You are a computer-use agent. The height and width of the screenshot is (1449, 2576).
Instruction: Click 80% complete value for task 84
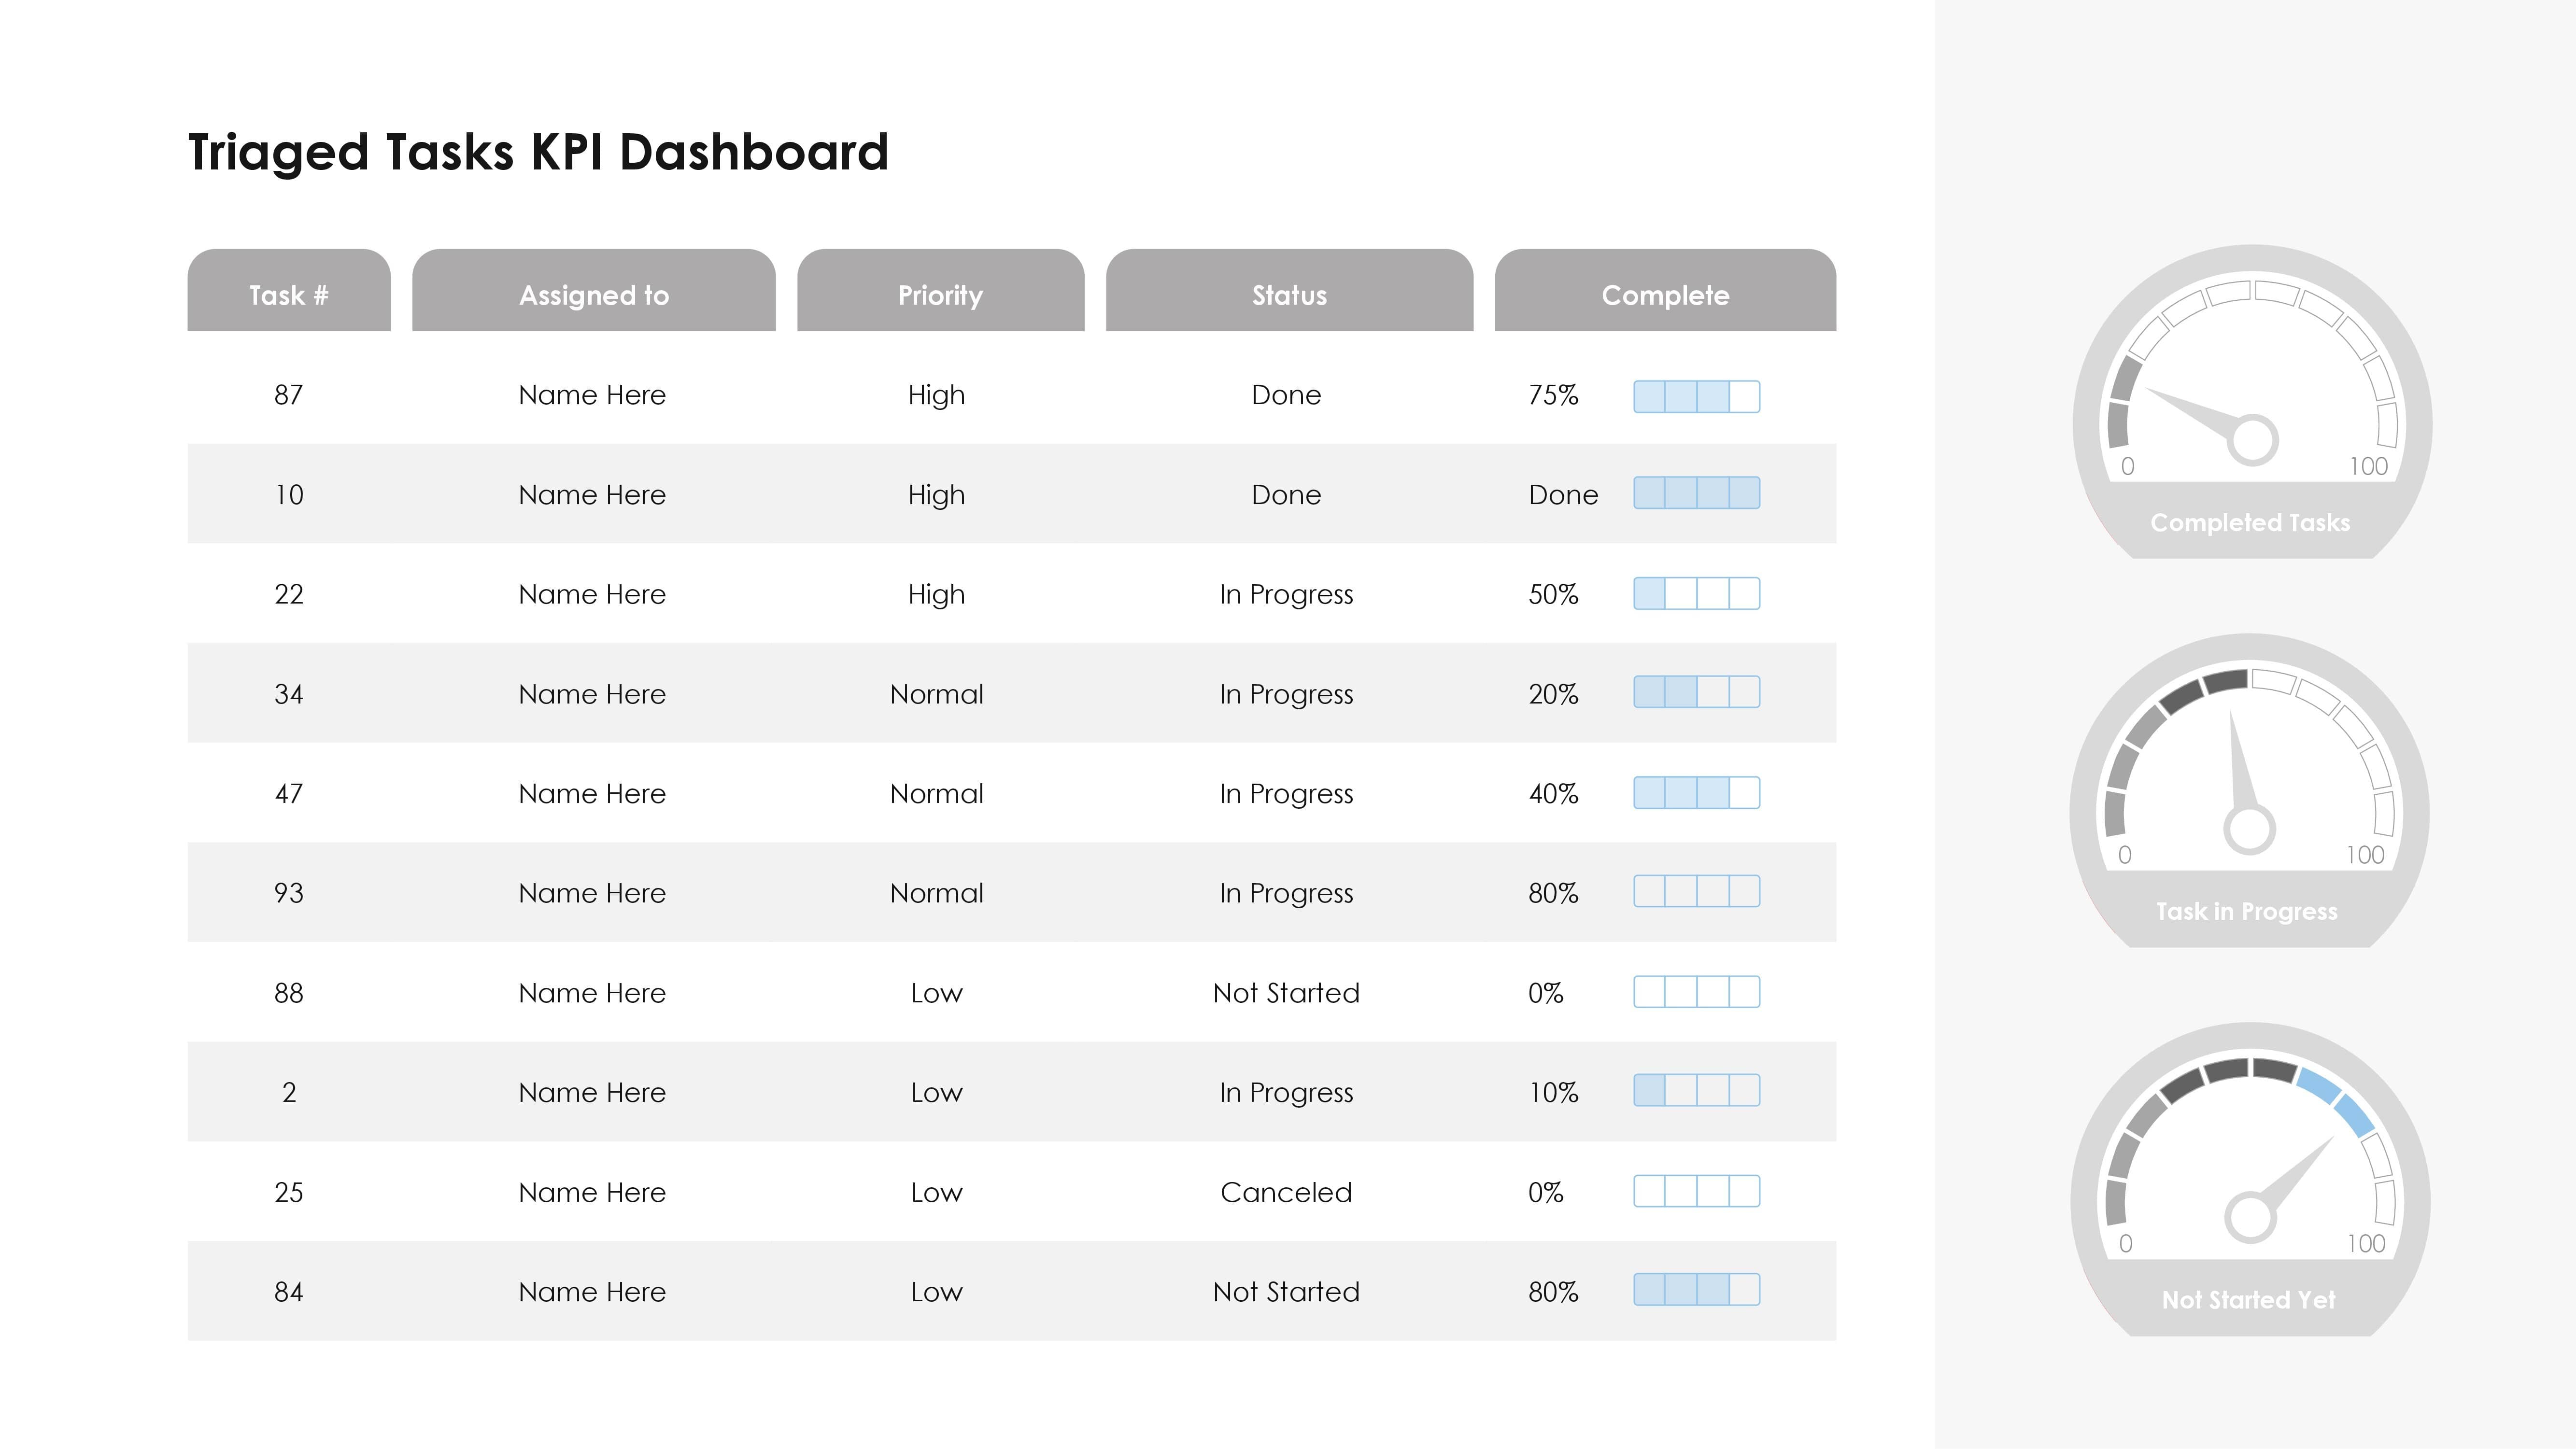(1553, 1292)
